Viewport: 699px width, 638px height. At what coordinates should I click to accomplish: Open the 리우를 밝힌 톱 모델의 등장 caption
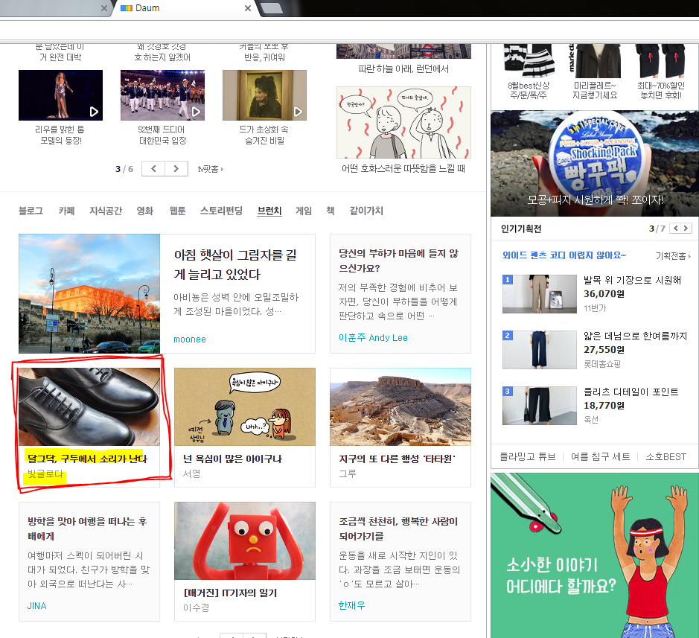pos(60,135)
